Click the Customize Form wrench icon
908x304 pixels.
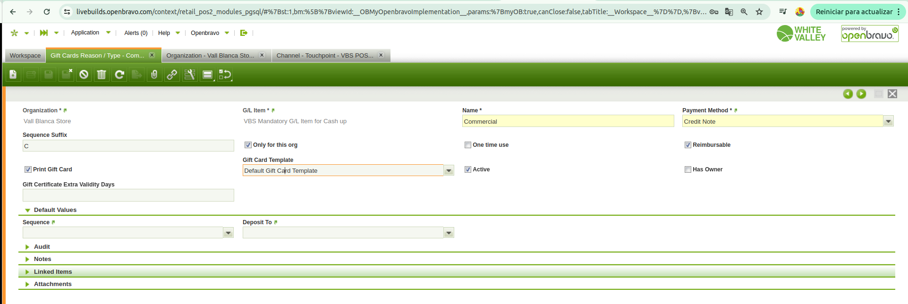(x=190, y=75)
